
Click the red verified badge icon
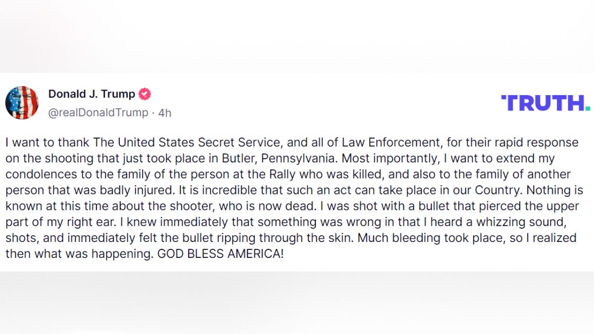145,94
